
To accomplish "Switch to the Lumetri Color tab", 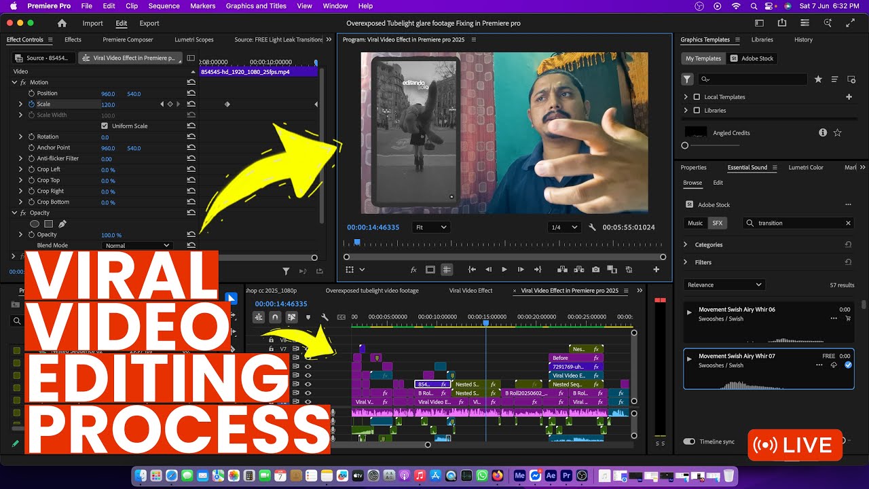I will pos(806,167).
